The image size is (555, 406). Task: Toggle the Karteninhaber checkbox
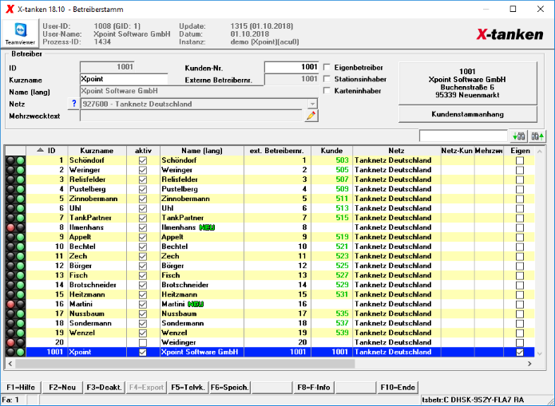tap(327, 91)
